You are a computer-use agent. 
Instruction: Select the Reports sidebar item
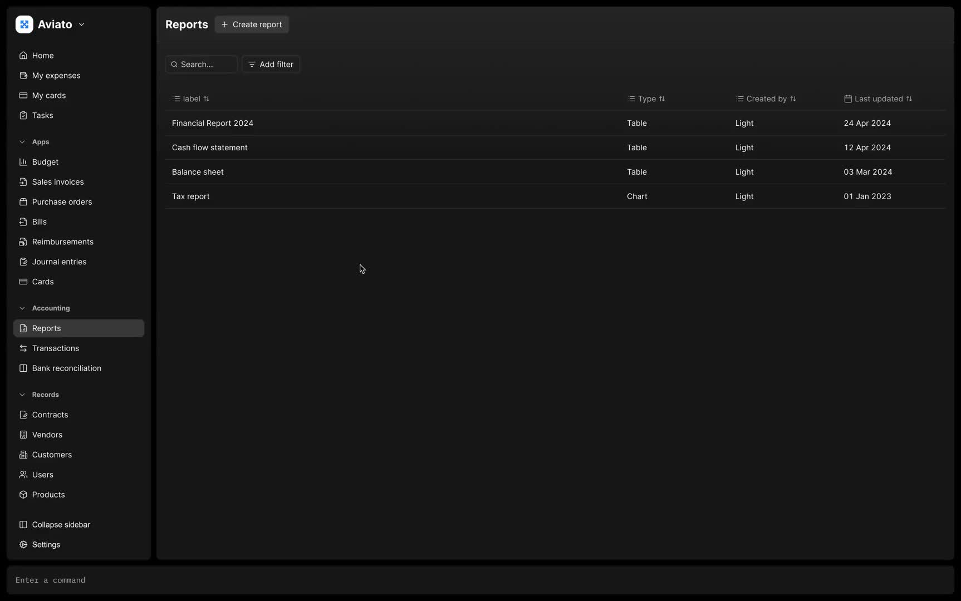(x=79, y=328)
